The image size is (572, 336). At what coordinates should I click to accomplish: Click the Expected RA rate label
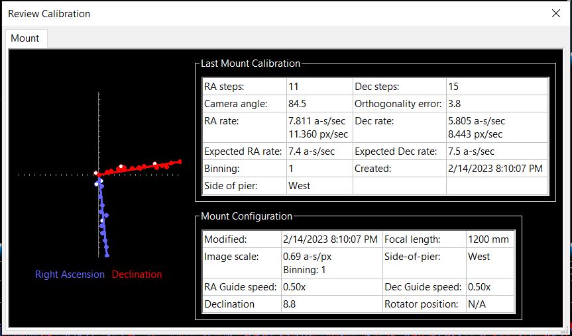click(x=243, y=151)
